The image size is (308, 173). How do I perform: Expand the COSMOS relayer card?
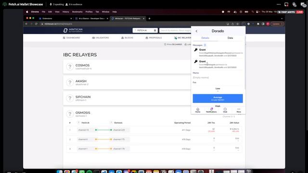[x=127, y=67]
